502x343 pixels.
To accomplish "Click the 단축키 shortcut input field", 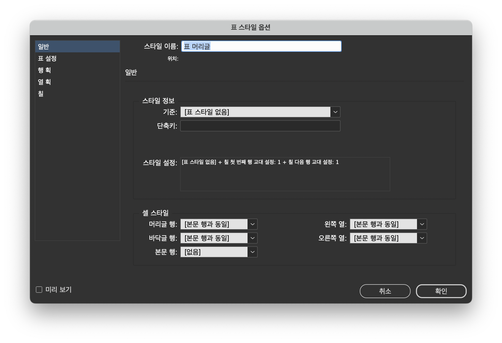I will click(x=260, y=126).
